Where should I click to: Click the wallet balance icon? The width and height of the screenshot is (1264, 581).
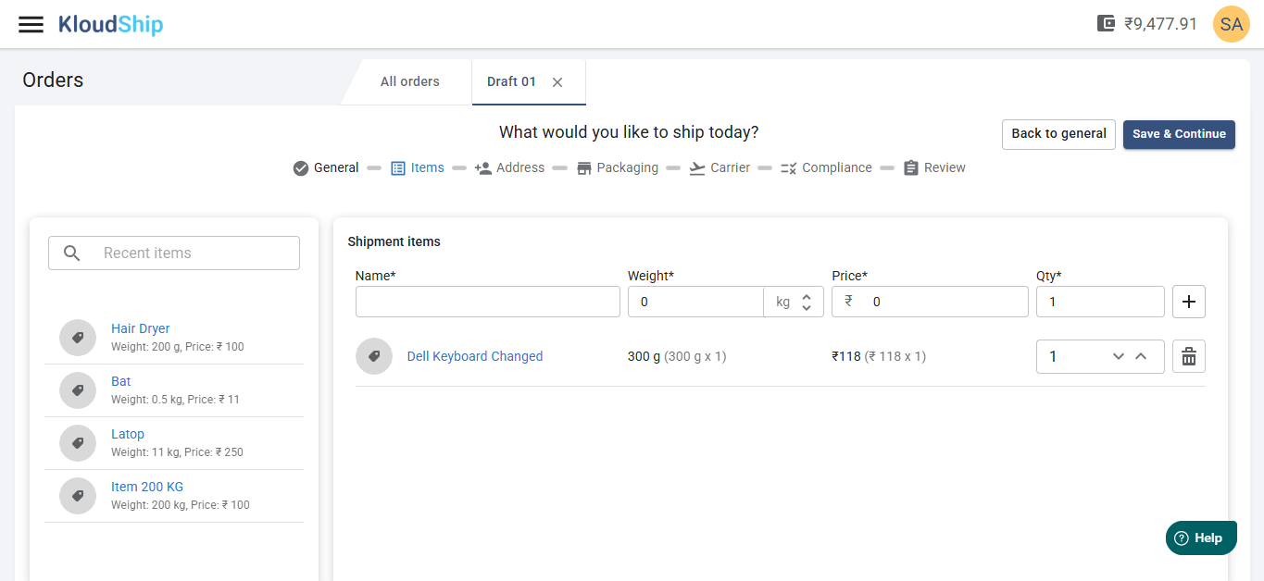(1106, 24)
